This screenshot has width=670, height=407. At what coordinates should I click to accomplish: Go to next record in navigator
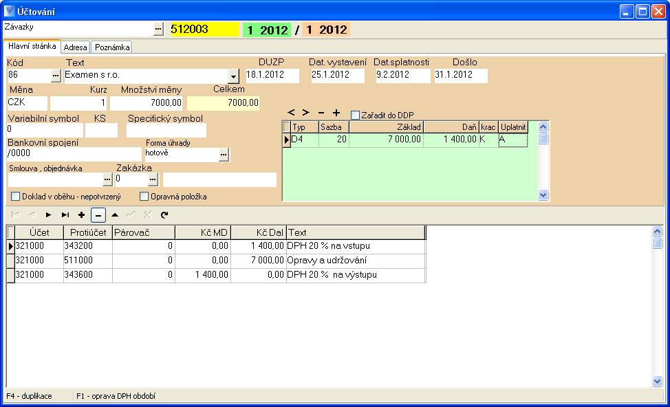pyautogui.click(x=48, y=214)
